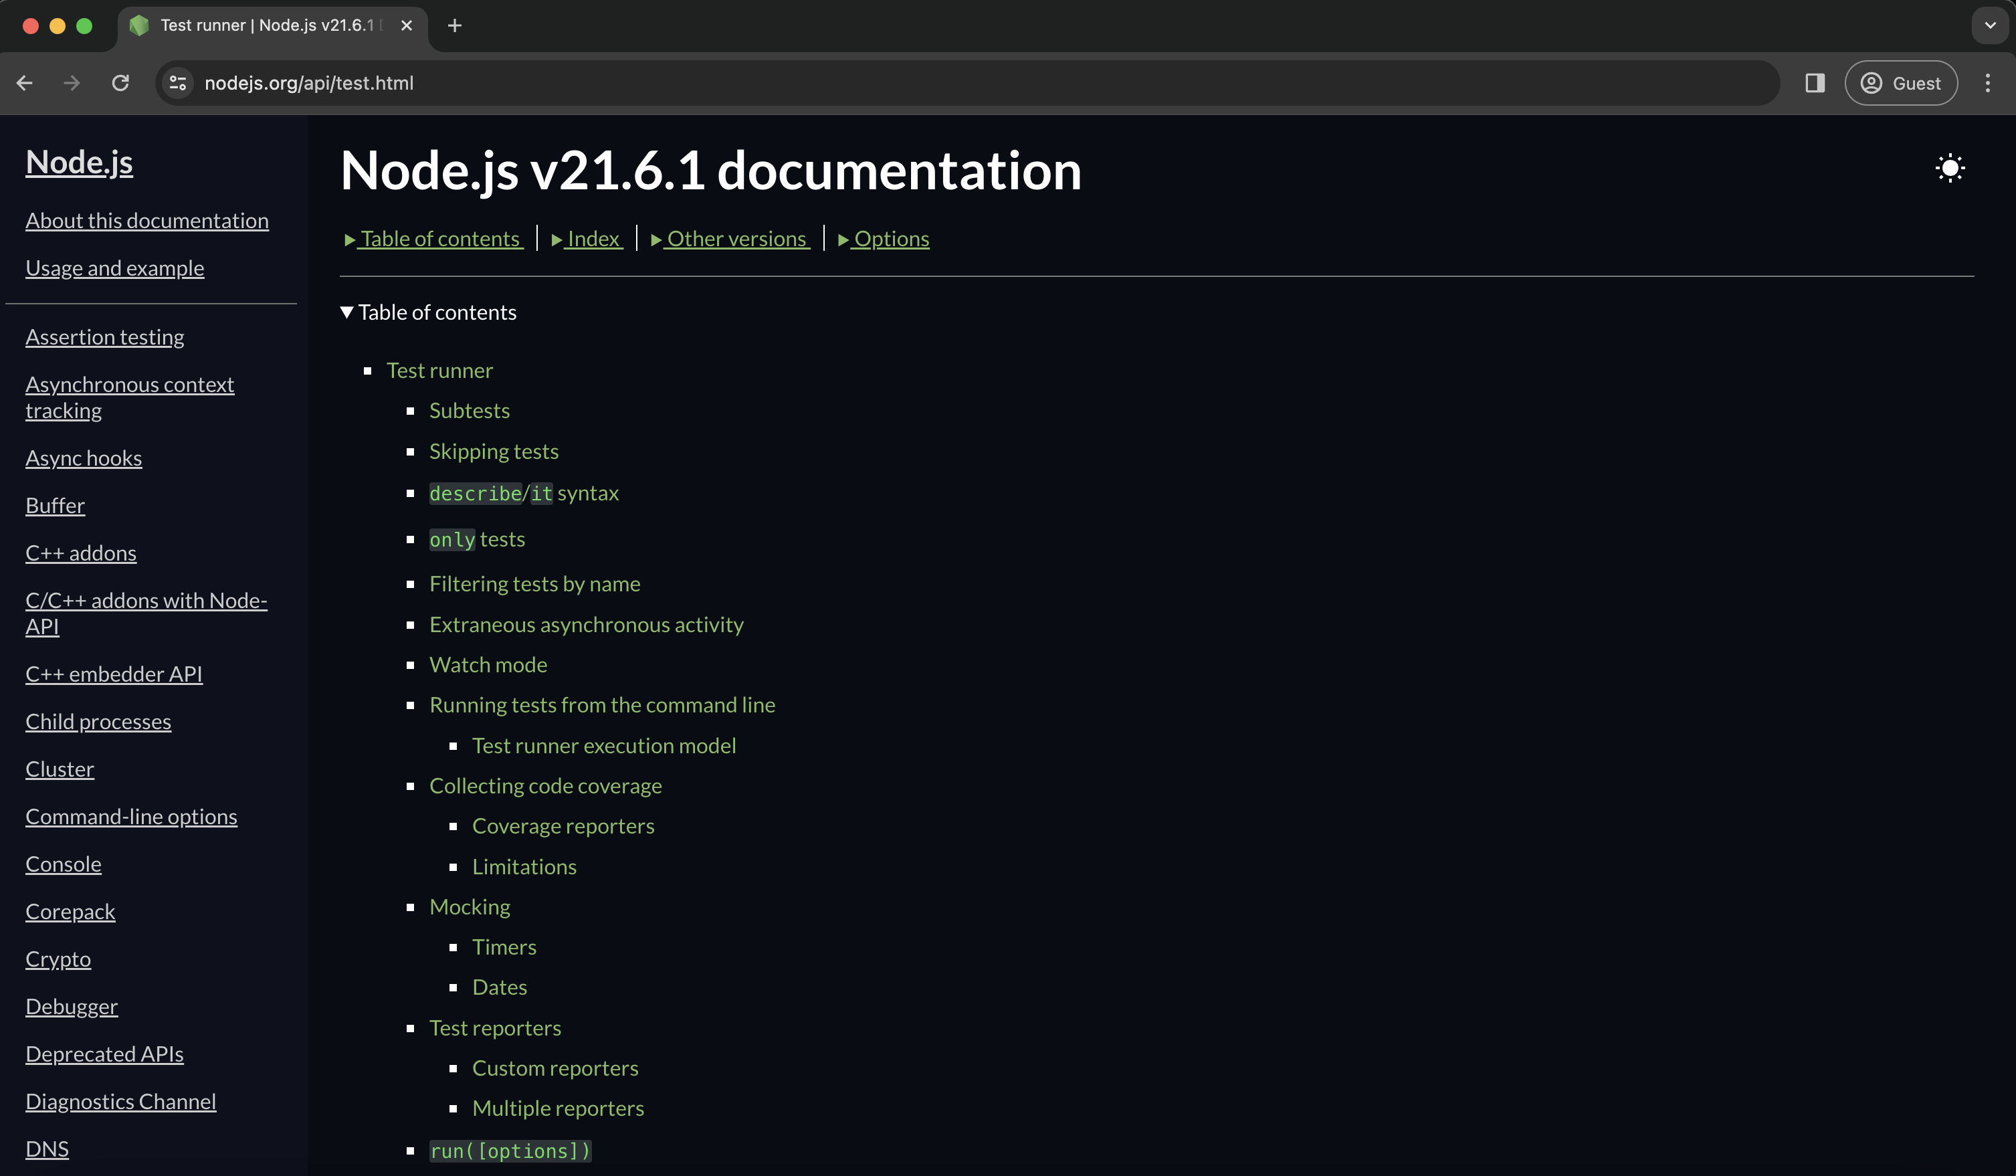Jump to Multiple reporters section

click(x=559, y=1108)
